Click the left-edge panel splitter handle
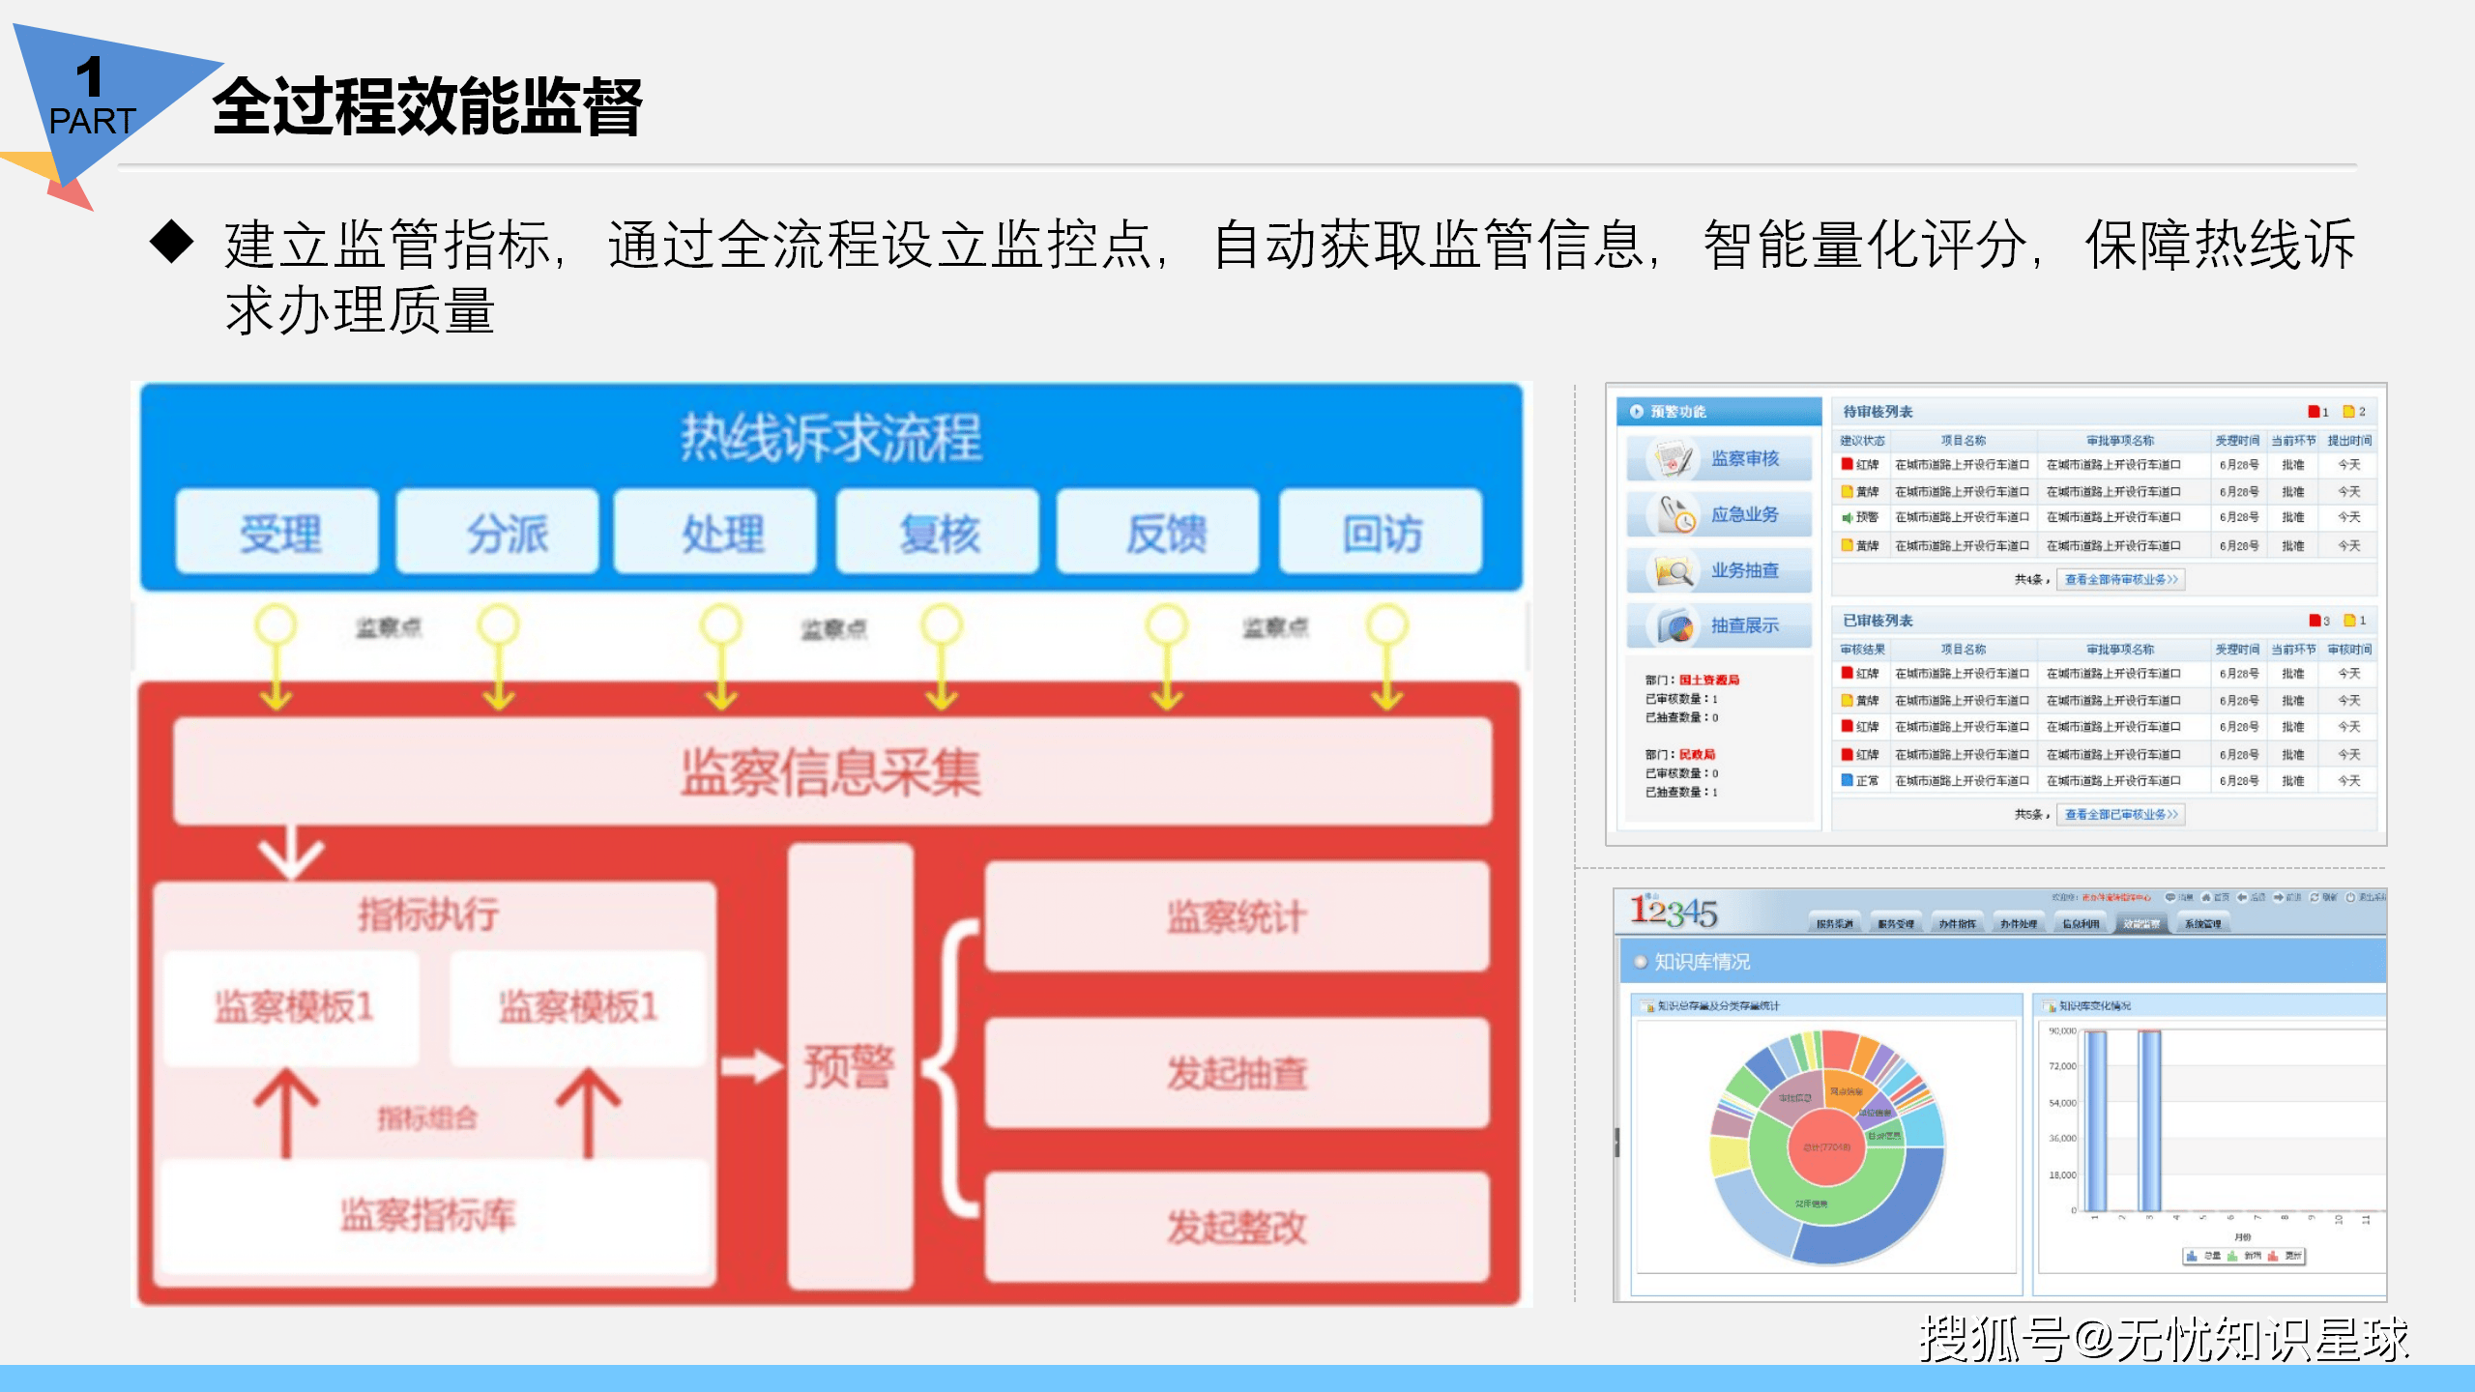Image resolution: width=2475 pixels, height=1392 pixels. [x=1616, y=1143]
